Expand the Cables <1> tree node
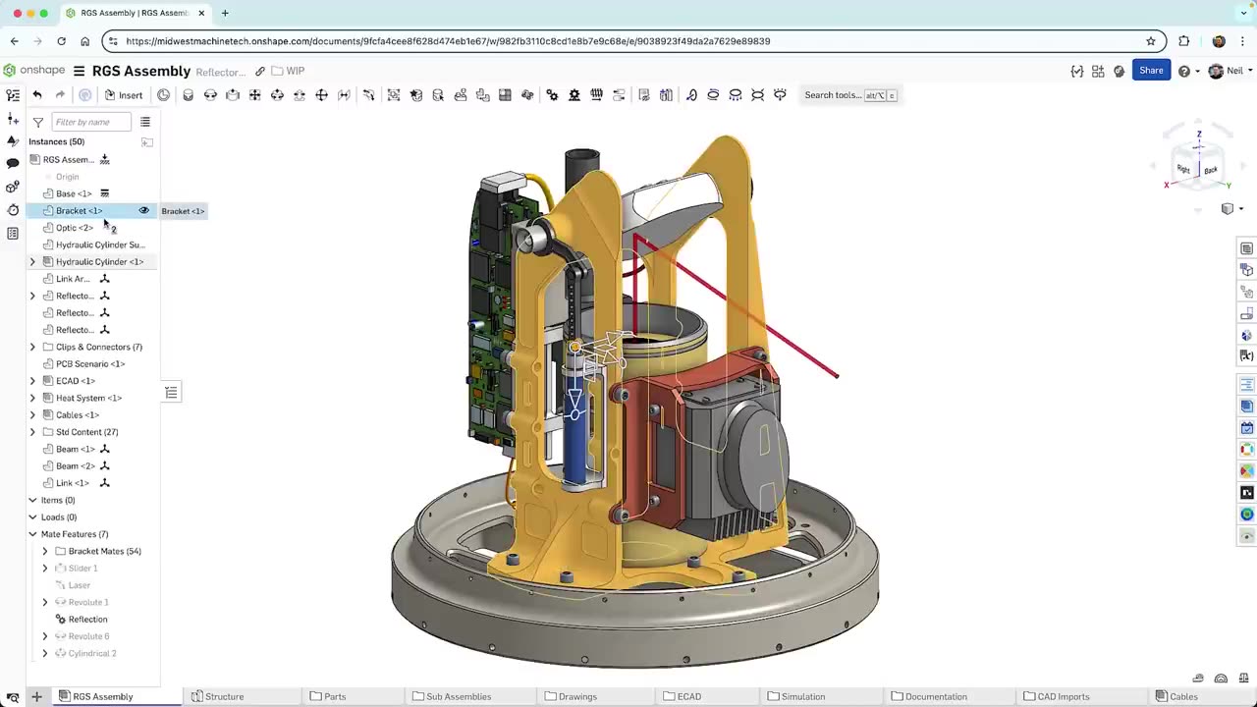The image size is (1257, 707). [x=32, y=414]
